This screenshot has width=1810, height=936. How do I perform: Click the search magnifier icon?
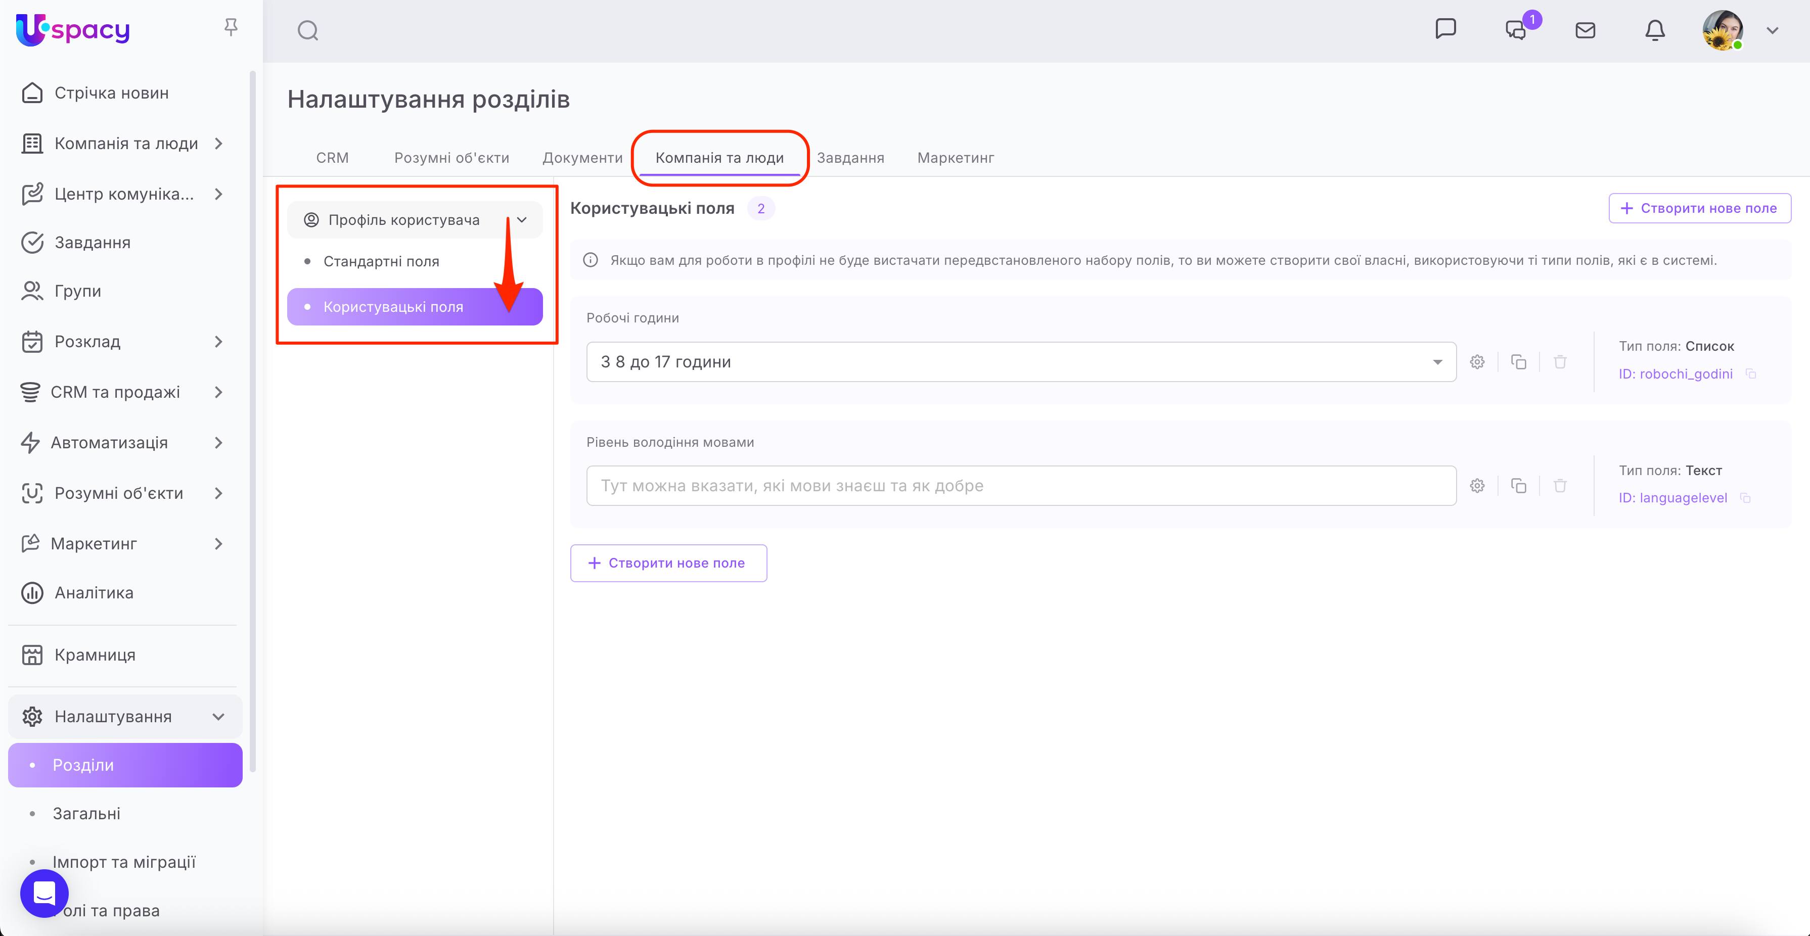308,31
